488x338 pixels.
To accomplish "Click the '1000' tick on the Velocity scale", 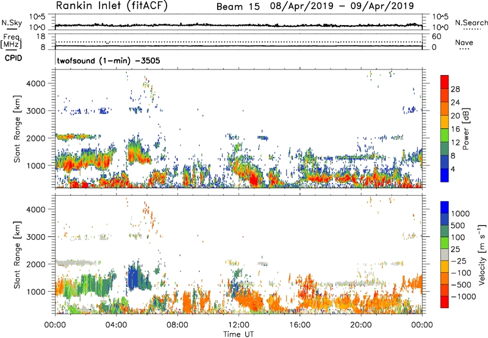I will [461, 214].
